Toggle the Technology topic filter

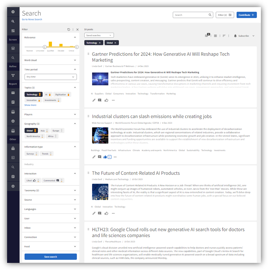tap(33, 94)
